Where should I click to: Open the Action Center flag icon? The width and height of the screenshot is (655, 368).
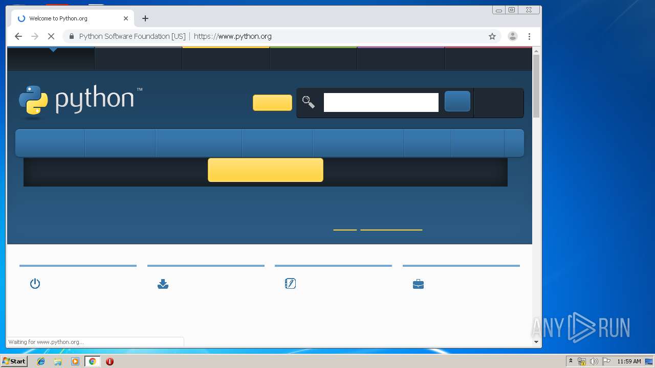coord(606,361)
